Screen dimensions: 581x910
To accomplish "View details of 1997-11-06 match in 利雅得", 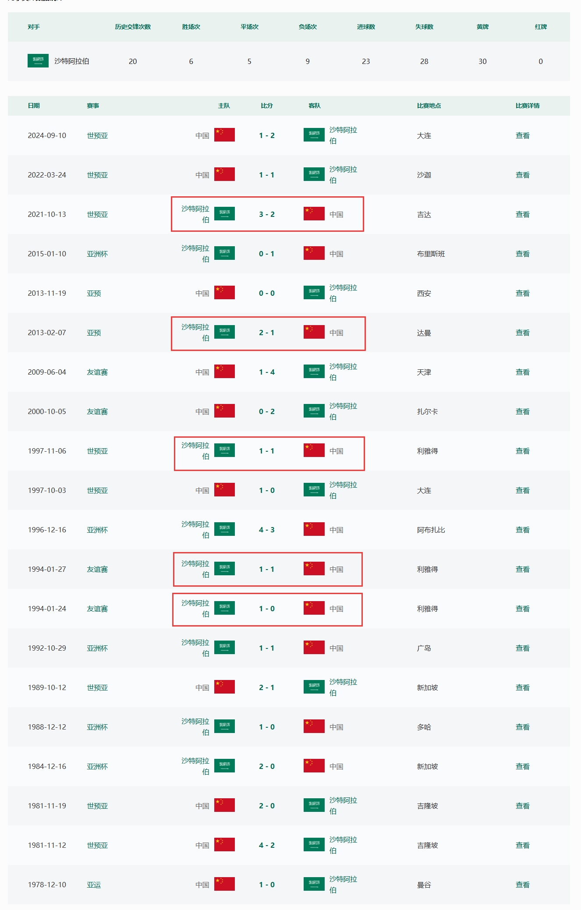I will (522, 451).
